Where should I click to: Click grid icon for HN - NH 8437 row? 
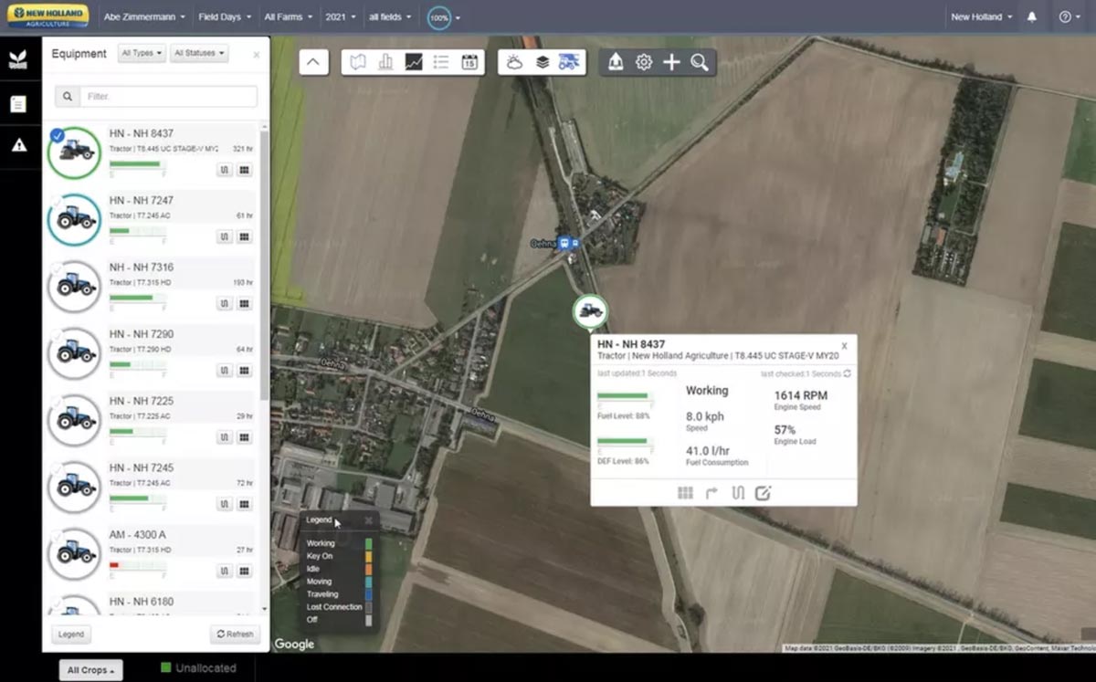(244, 170)
